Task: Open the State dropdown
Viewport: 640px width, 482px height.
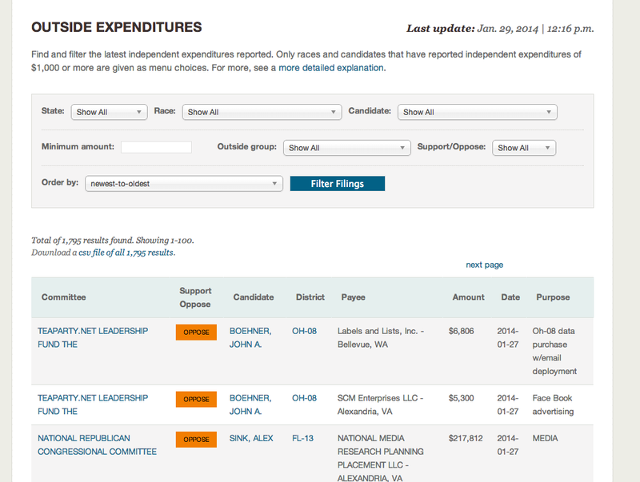Action: click(109, 112)
